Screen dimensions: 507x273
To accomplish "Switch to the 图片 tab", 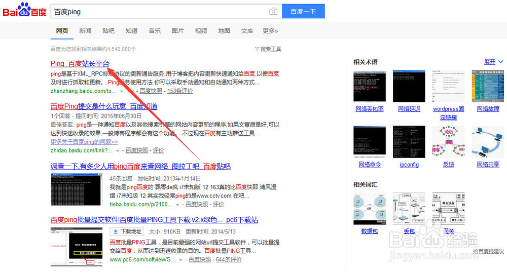I will pos(178,31).
